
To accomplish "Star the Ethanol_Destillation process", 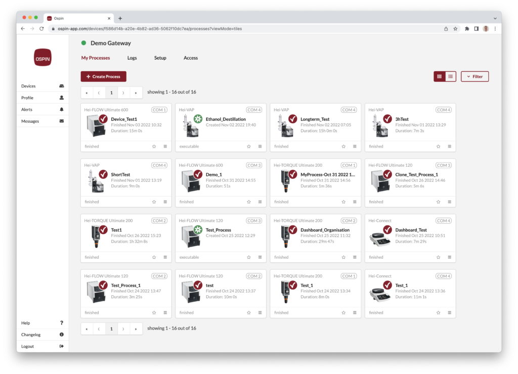I will [249, 146].
